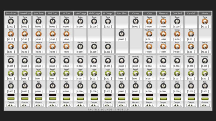Adjust the Bassdrum Tune knob
The image size is (216, 121).
(x=11, y=22)
